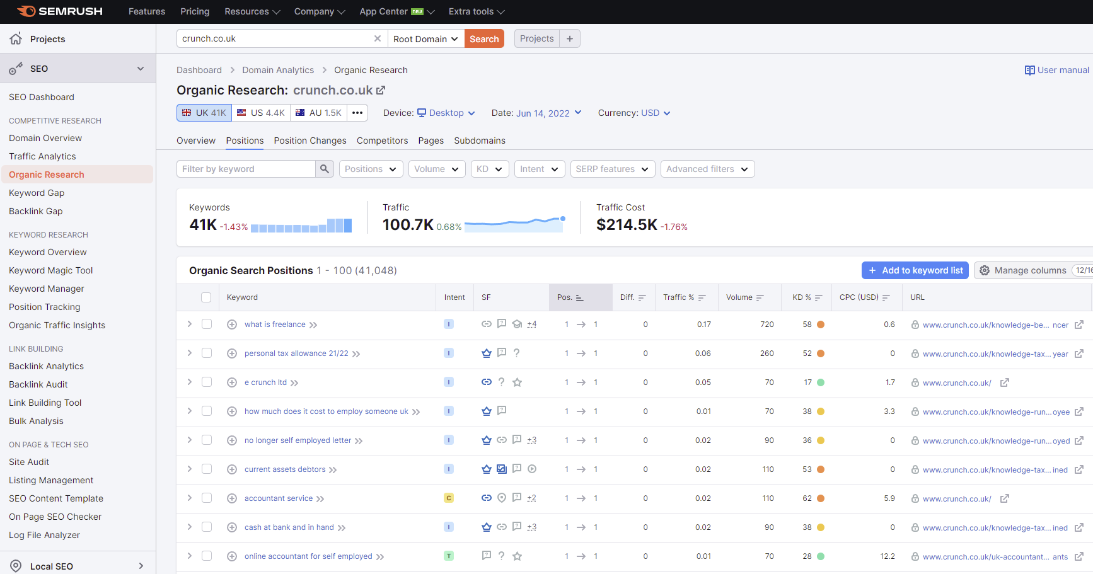Open the Advanced filters dropdown

707,169
